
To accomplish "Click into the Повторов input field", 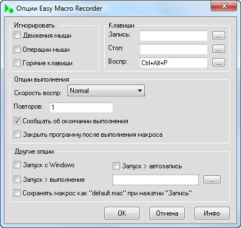I will click(81, 108).
